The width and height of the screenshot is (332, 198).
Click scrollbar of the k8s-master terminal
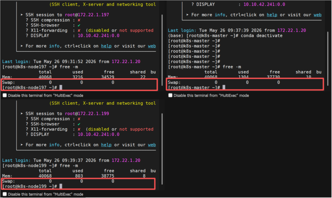click(328, 58)
